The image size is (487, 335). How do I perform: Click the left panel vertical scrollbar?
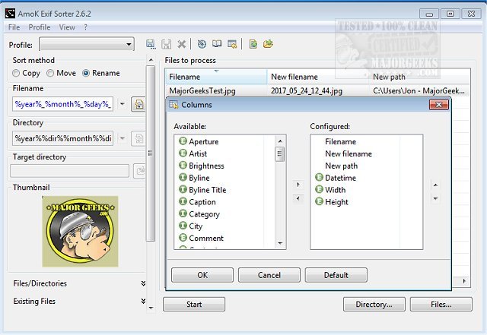click(x=151, y=153)
